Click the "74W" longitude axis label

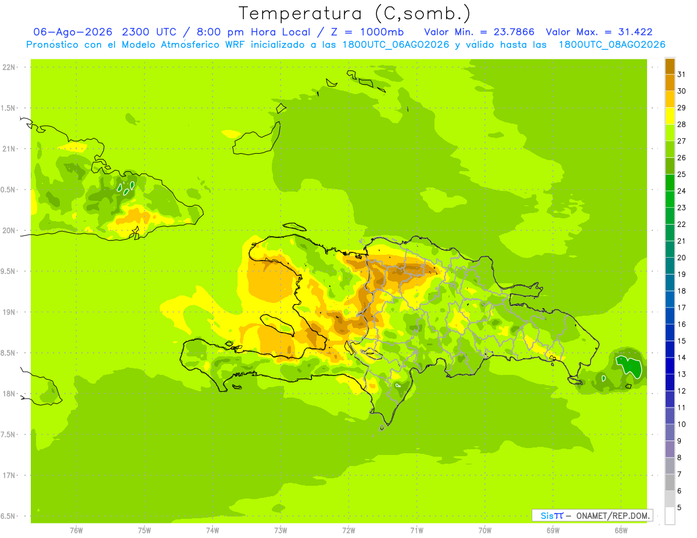tap(213, 530)
